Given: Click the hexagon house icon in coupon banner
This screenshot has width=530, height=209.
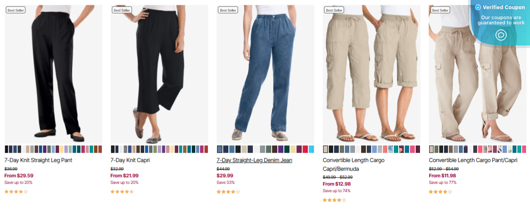Looking at the screenshot, I should tap(501, 35).
